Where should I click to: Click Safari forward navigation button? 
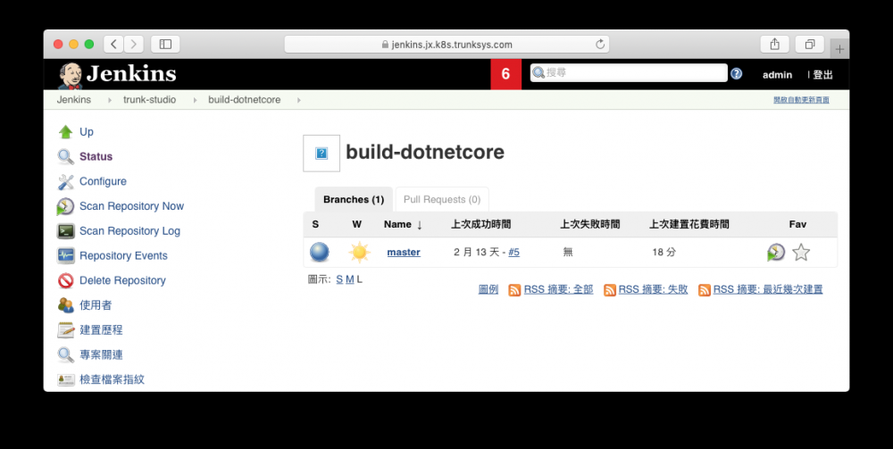click(134, 44)
